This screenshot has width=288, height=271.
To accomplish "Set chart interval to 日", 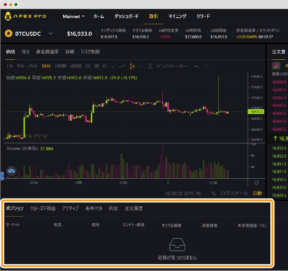I will tap(88, 66).
